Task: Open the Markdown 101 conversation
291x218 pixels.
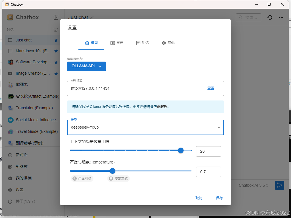Action: [33, 51]
